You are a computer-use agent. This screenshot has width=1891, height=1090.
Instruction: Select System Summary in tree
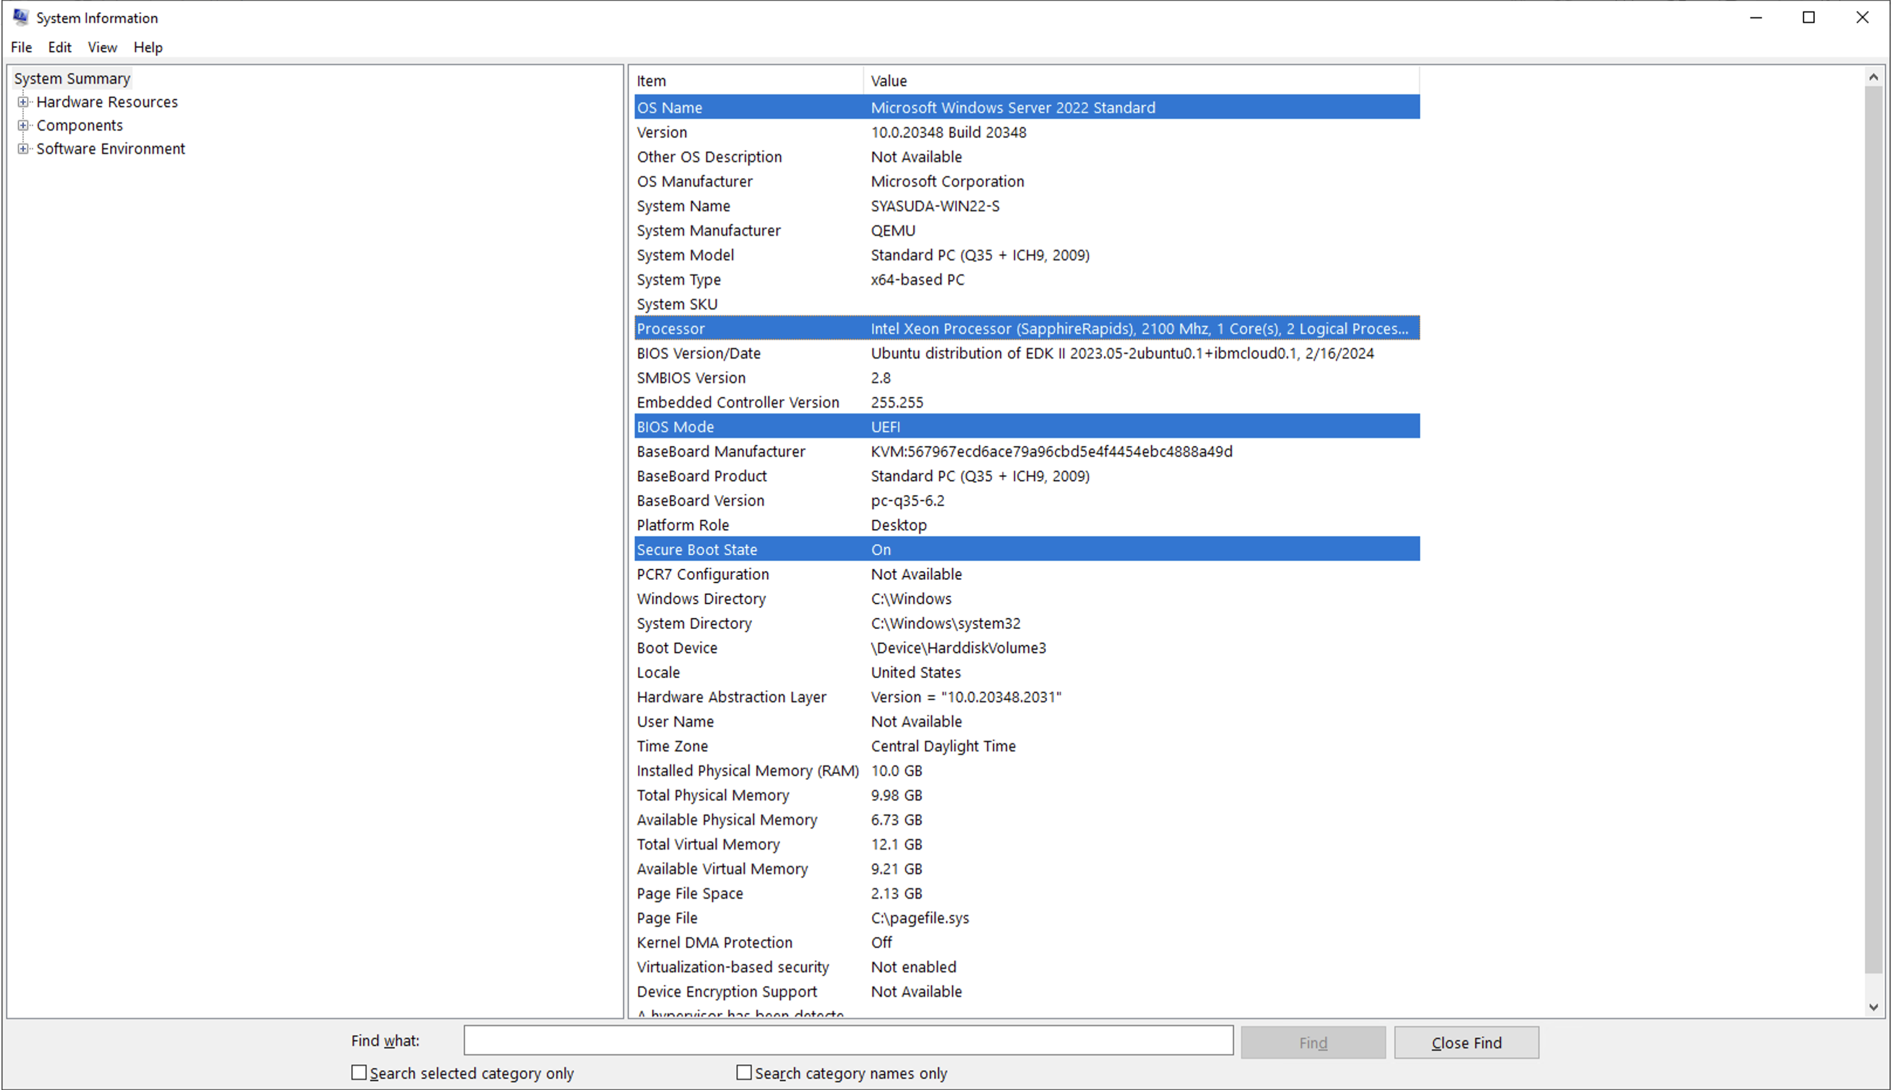coord(72,78)
